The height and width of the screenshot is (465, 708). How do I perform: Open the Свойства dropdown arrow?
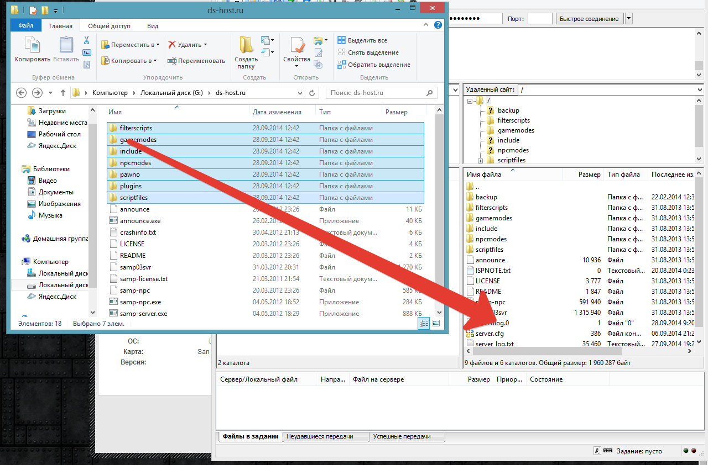click(x=296, y=66)
